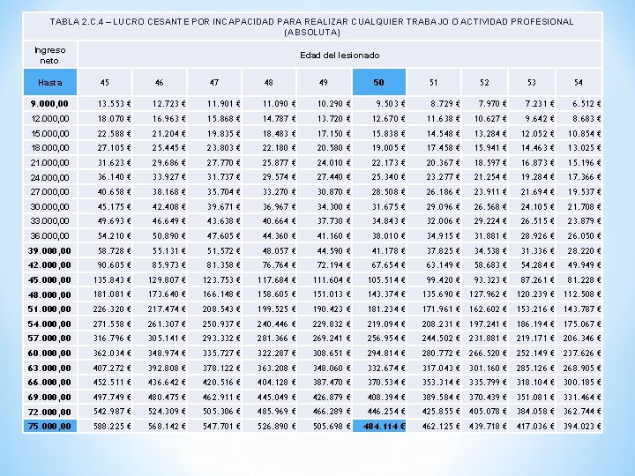Select income row label 15.000,00
Image resolution: width=635 pixels, height=476 pixels.
click(49, 134)
